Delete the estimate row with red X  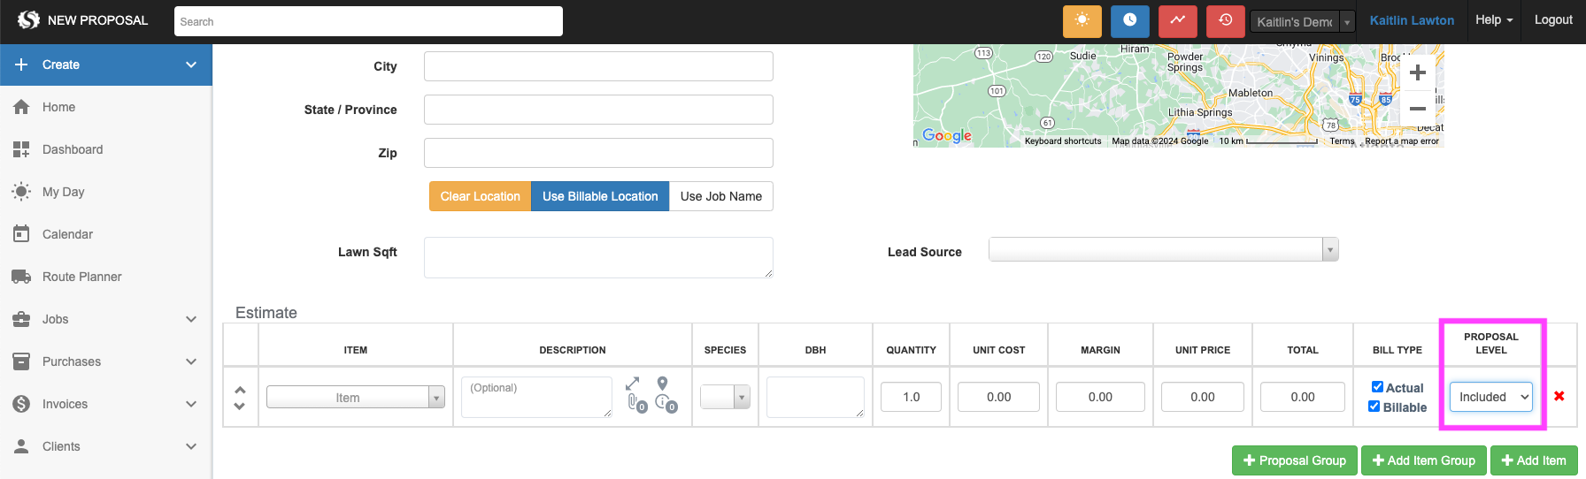tap(1559, 396)
